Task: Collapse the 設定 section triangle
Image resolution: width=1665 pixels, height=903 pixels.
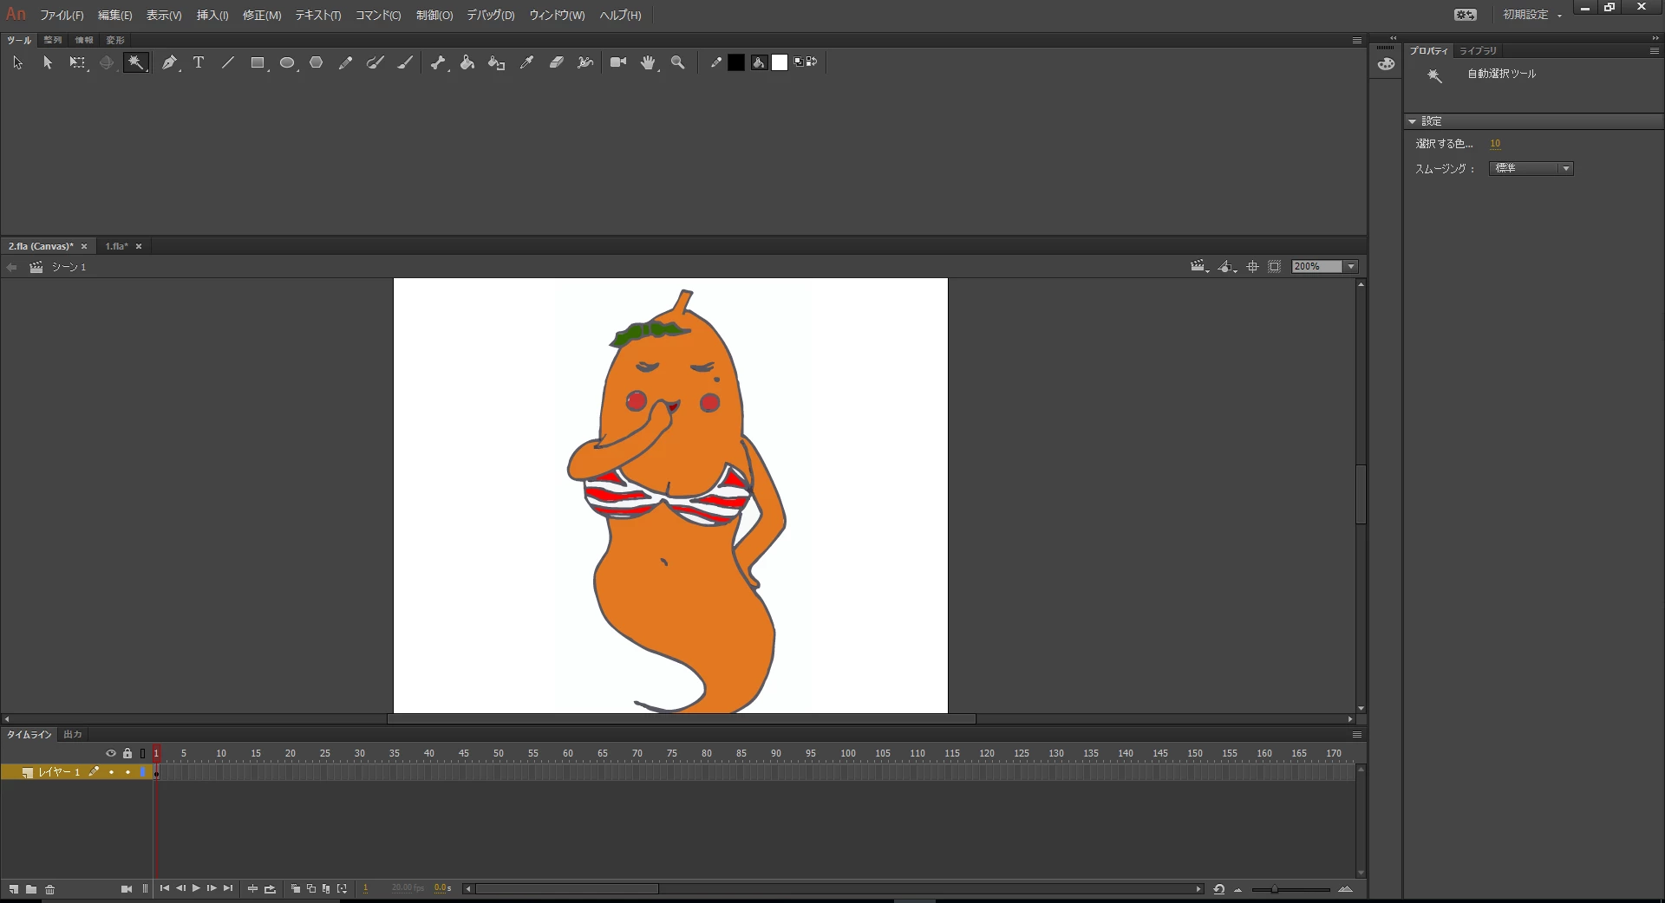Action: [1412, 121]
